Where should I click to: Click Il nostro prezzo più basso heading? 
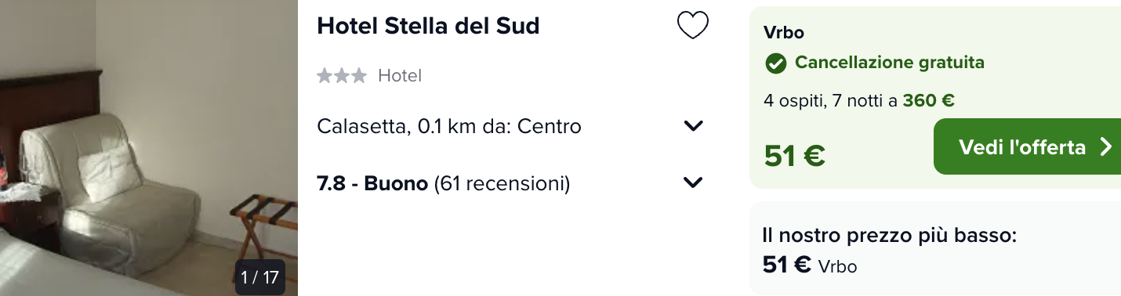[x=889, y=235]
